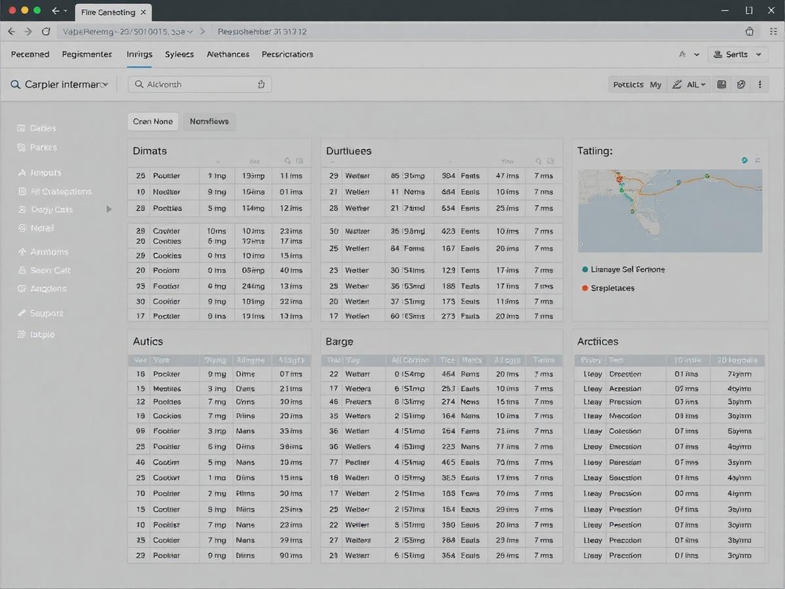Viewport: 785px width, 589px height.
Task: Go to the Syleecs tab
Action: [x=179, y=54]
